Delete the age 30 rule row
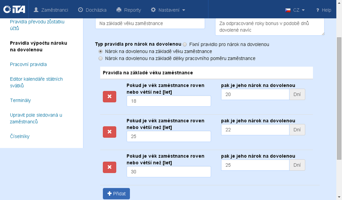This screenshot has height=200, width=342. 109,167
